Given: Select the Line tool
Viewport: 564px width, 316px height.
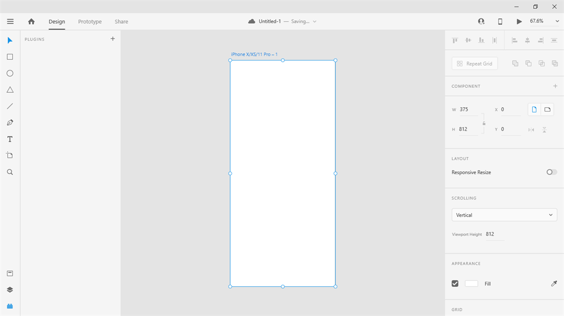Looking at the screenshot, I should pyautogui.click(x=10, y=106).
